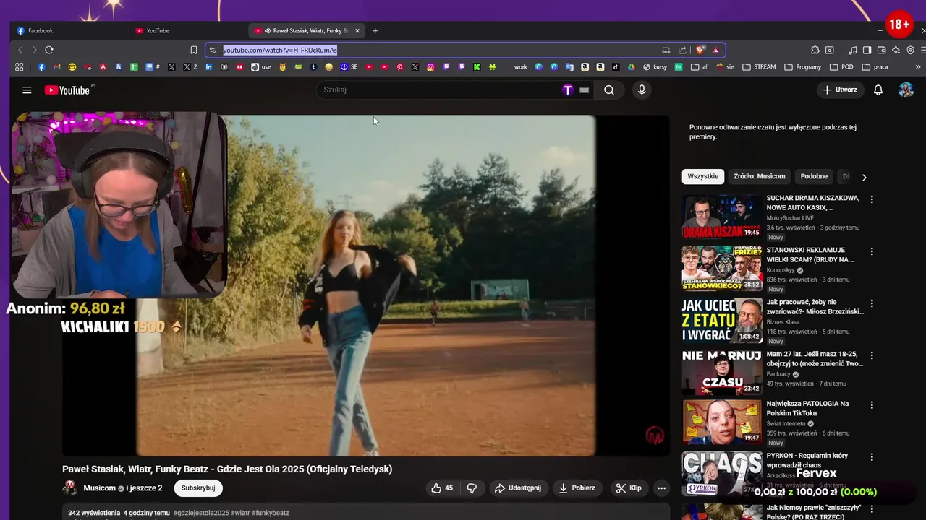This screenshot has height=520, width=926.
Task: Open more actions ellipsis under the video
Action: [661, 488]
